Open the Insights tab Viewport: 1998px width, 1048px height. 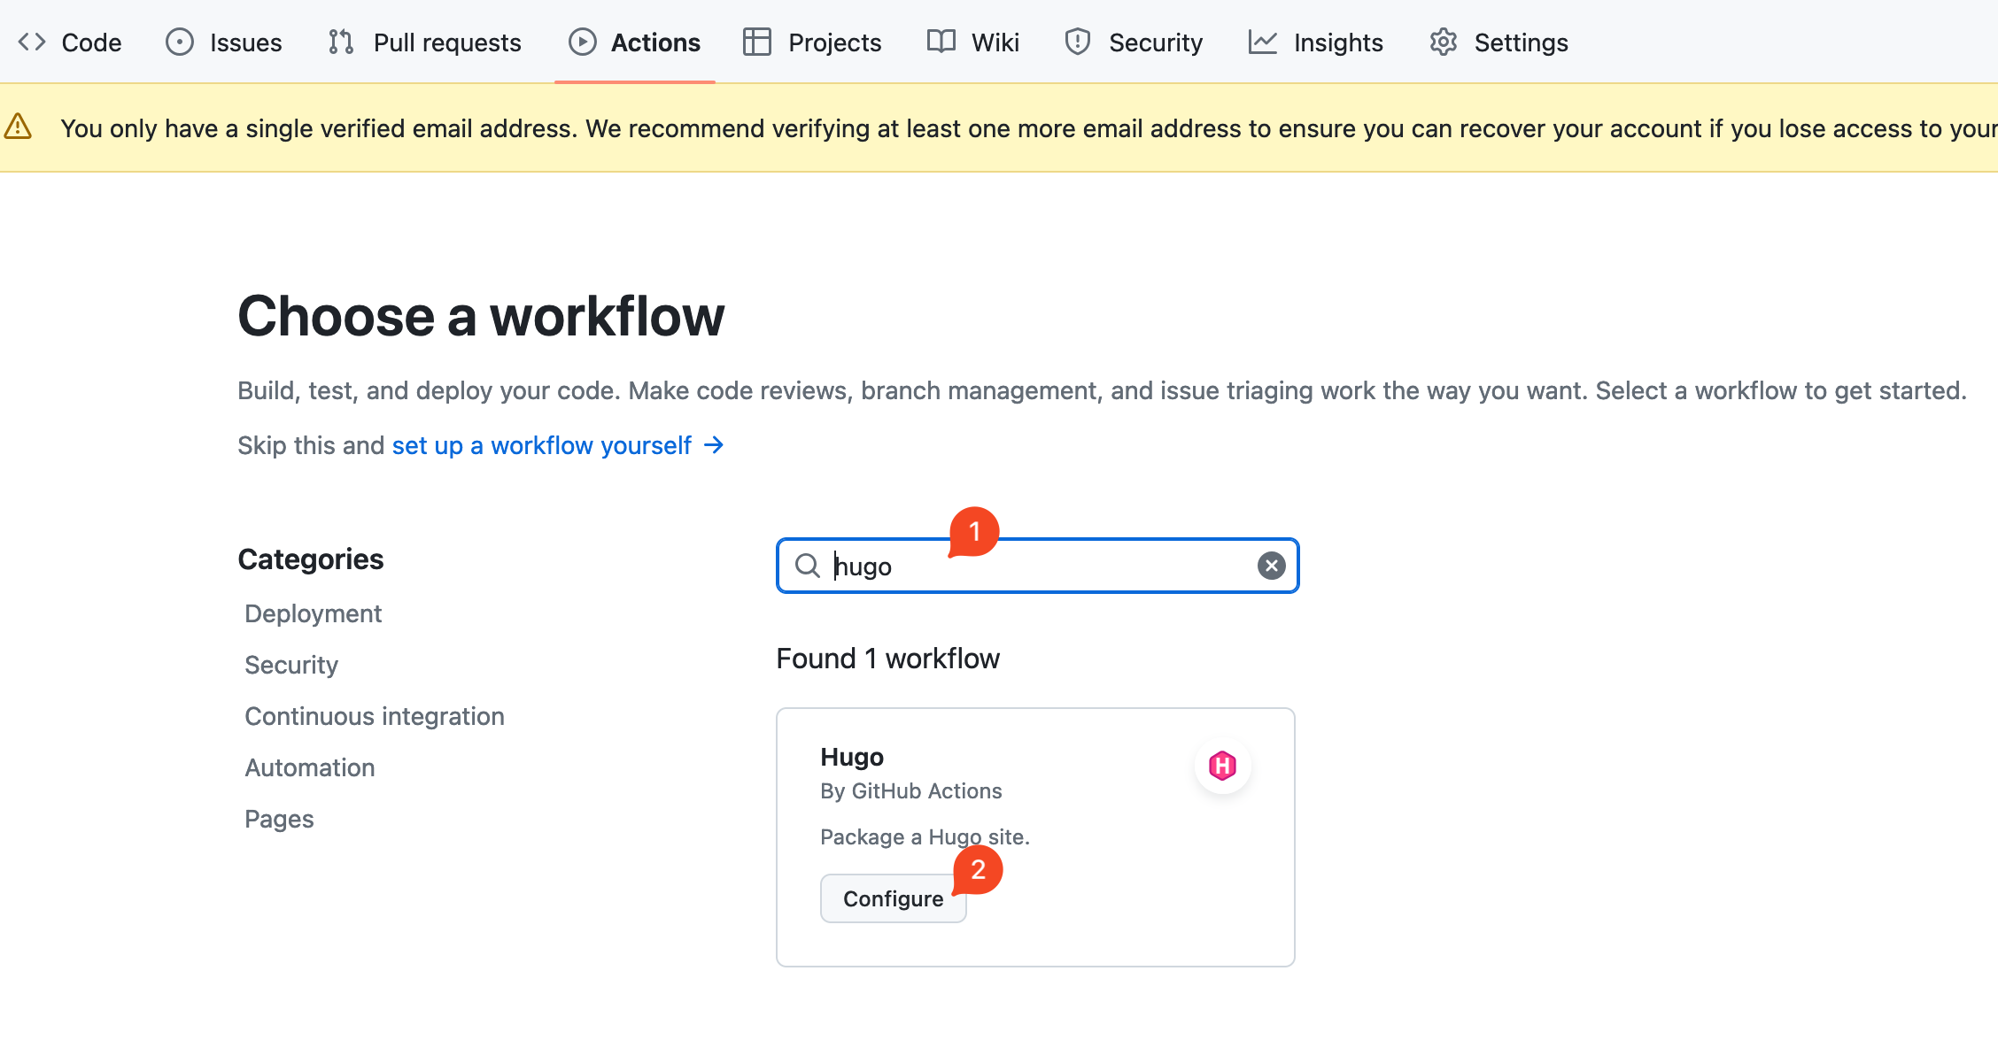click(x=1316, y=42)
